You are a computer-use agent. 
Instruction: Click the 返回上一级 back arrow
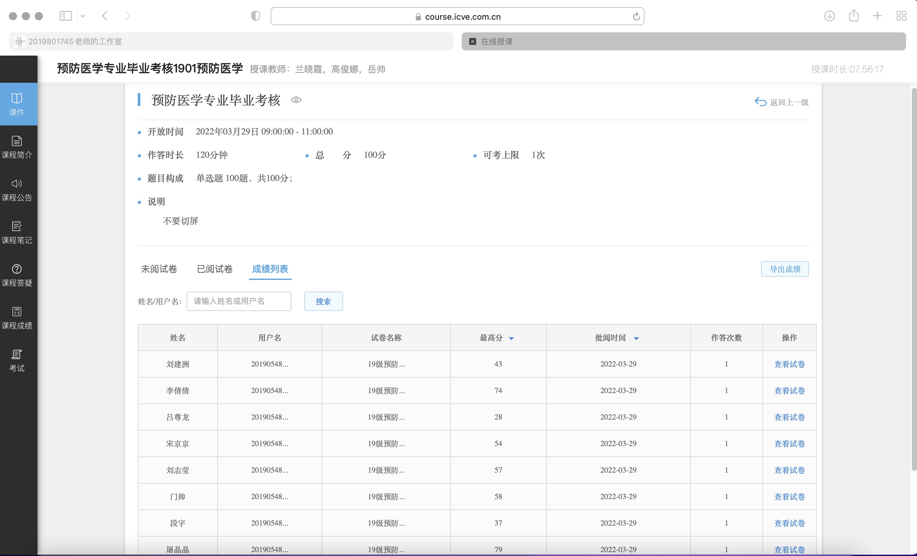point(760,102)
